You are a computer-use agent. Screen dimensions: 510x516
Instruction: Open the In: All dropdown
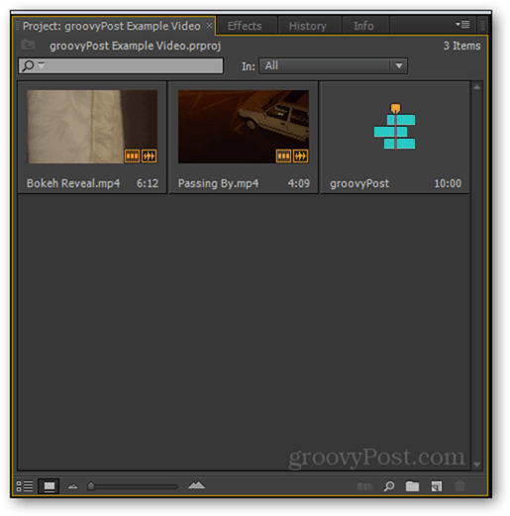pos(333,65)
